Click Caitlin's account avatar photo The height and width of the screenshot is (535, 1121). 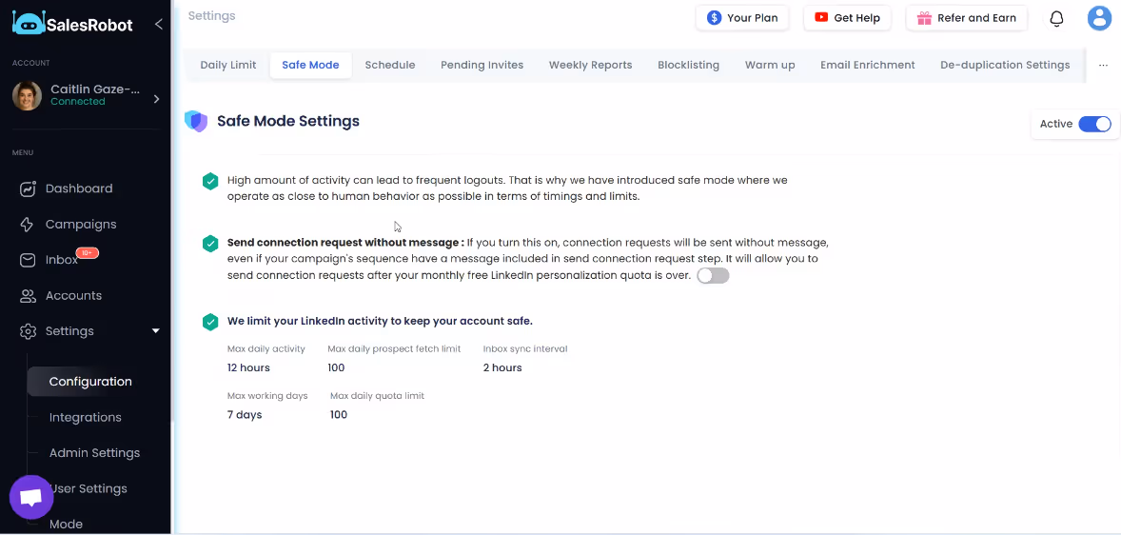click(x=28, y=96)
